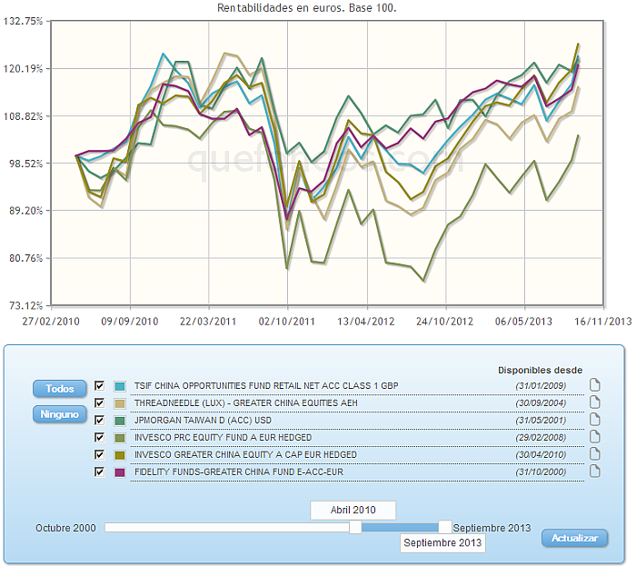Click the end-date slider handle (Septiembre 2013)
Screen dimensions: 636x566
[445, 527]
